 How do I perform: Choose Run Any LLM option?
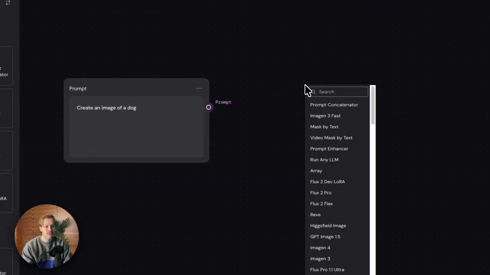click(x=324, y=160)
